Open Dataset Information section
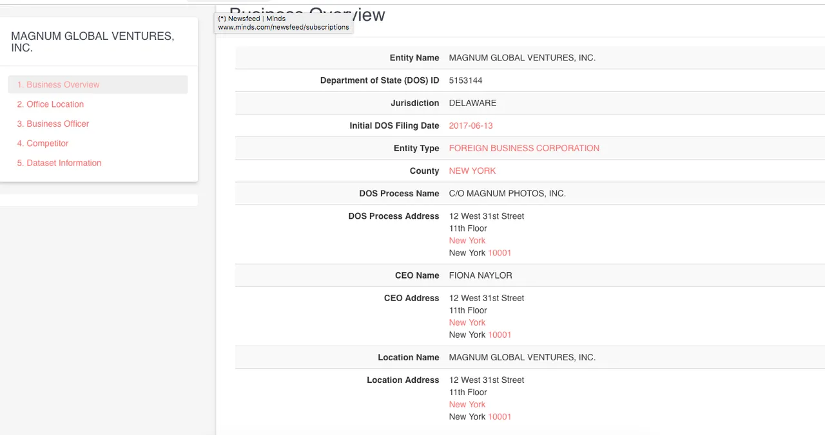 (59, 163)
